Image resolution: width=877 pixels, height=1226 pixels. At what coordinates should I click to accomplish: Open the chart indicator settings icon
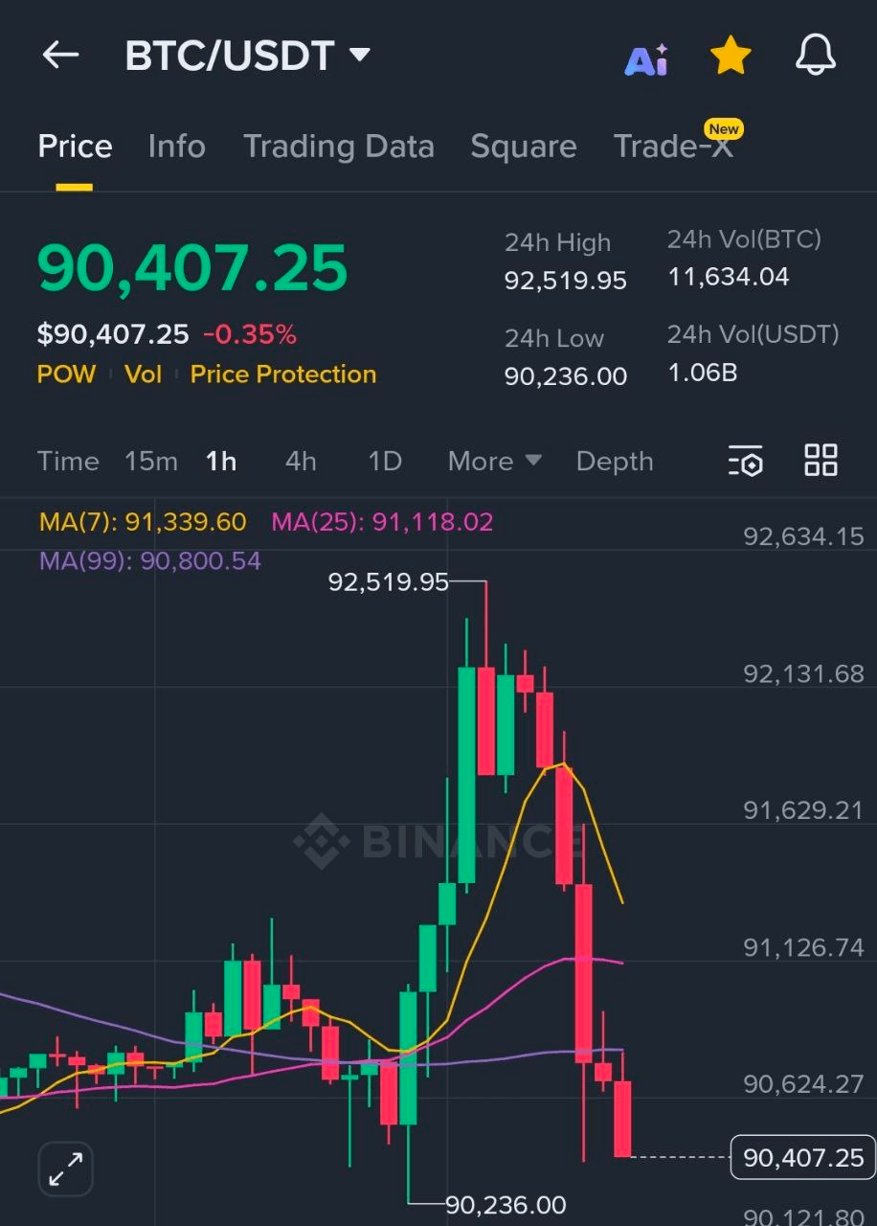746,461
